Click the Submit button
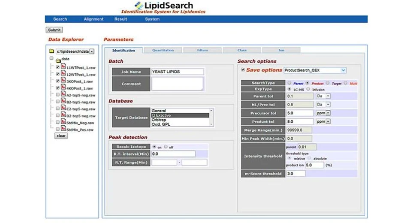 click(54, 30)
